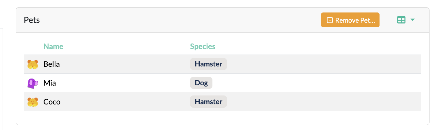
Task: Select the Coco table row
Action: (222, 102)
